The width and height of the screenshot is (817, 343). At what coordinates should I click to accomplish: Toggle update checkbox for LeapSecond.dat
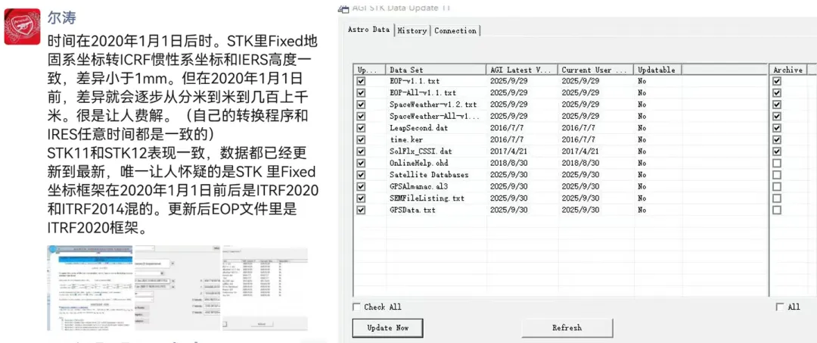point(361,128)
